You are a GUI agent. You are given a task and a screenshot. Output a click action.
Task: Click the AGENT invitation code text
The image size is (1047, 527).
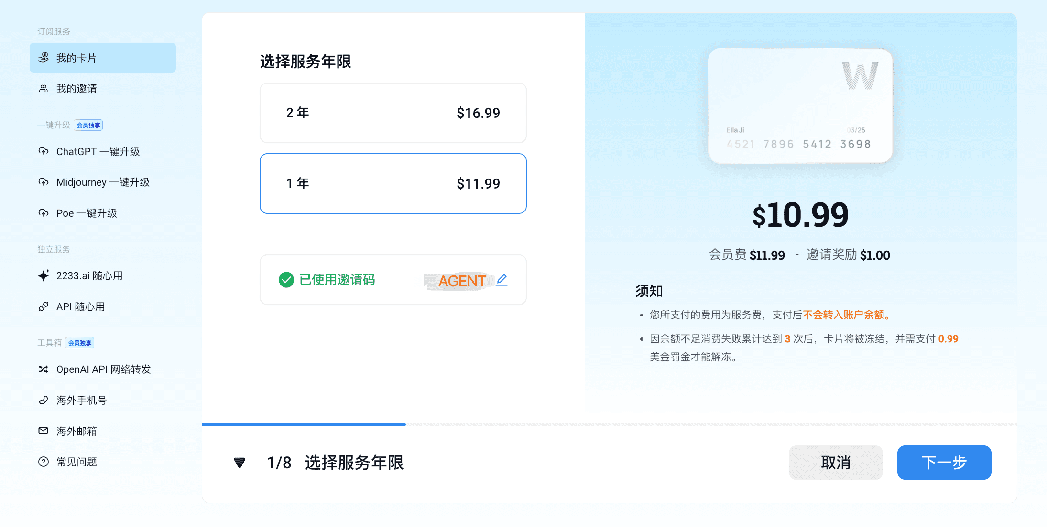(x=462, y=281)
